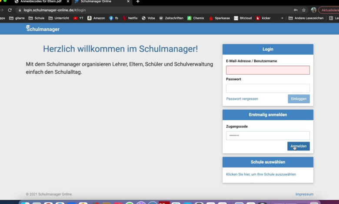Open the kicker bookmark
The width and height of the screenshot is (339, 204).
click(x=263, y=18)
